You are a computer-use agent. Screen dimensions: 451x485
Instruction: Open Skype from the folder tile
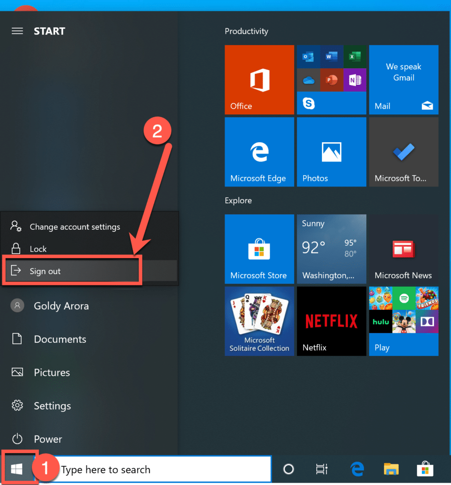308,103
